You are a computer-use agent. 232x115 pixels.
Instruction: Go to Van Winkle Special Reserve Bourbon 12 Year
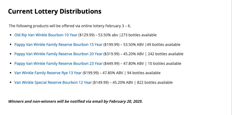(53, 82)
